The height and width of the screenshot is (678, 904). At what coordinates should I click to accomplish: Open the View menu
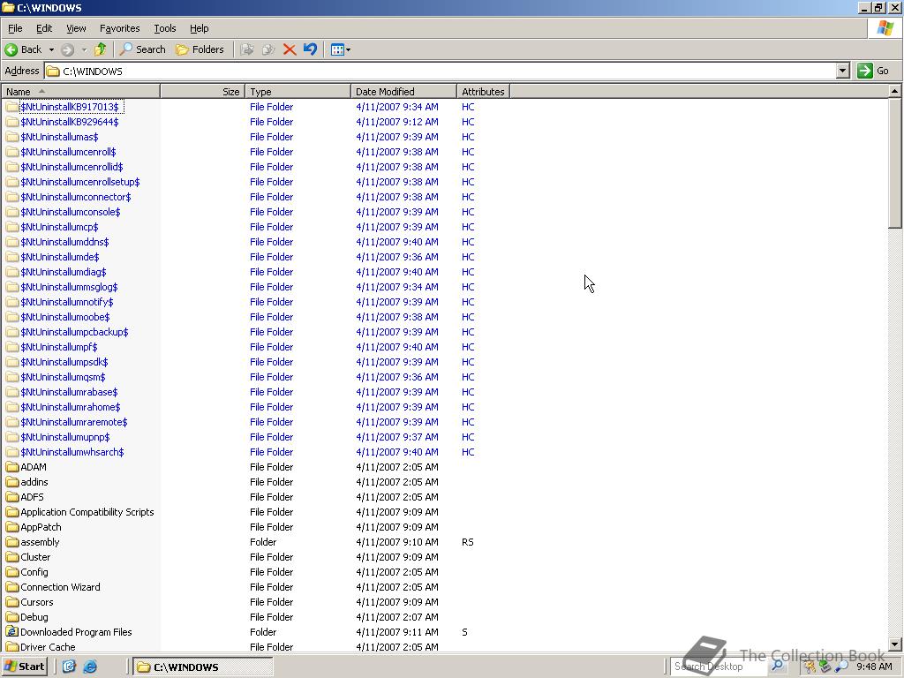pyautogui.click(x=76, y=28)
